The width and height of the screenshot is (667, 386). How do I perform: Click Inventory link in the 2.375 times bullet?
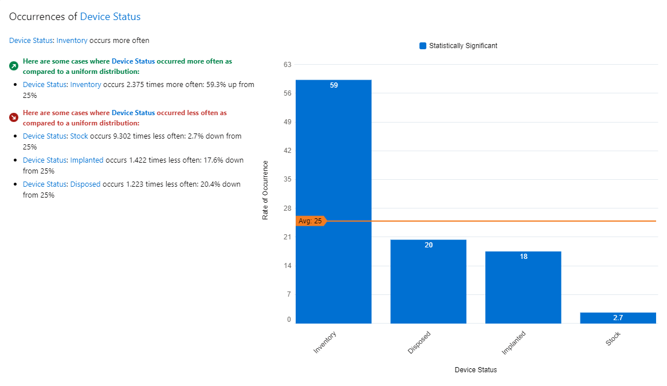click(x=85, y=85)
